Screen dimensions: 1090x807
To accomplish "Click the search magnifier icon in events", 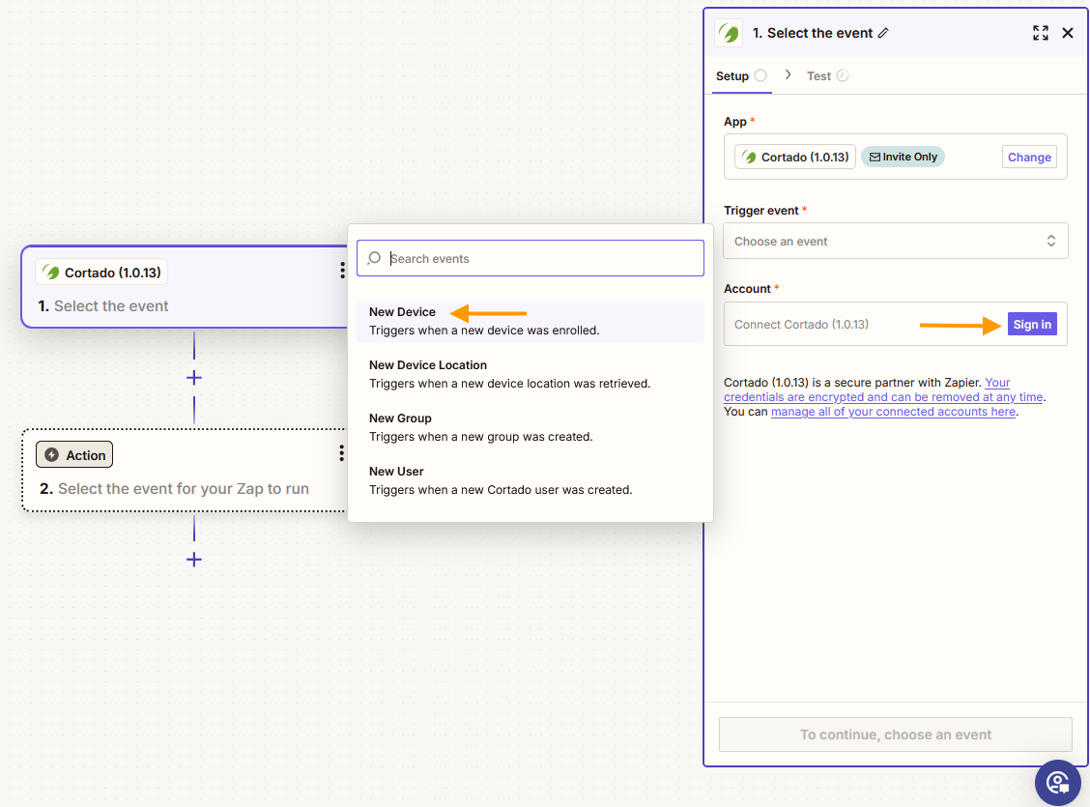I will click(374, 258).
